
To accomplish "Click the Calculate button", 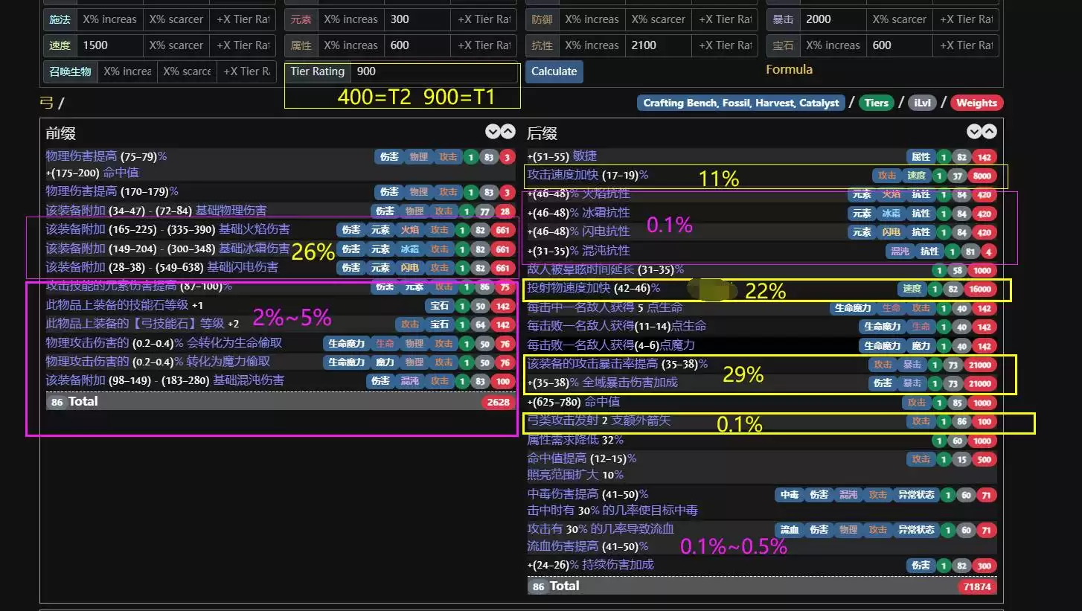I will click(x=554, y=71).
